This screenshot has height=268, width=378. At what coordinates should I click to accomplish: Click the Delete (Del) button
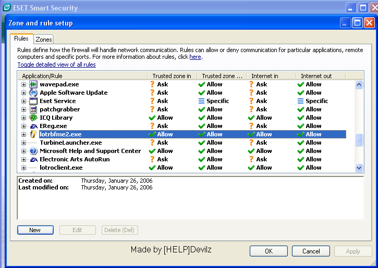[x=119, y=230]
